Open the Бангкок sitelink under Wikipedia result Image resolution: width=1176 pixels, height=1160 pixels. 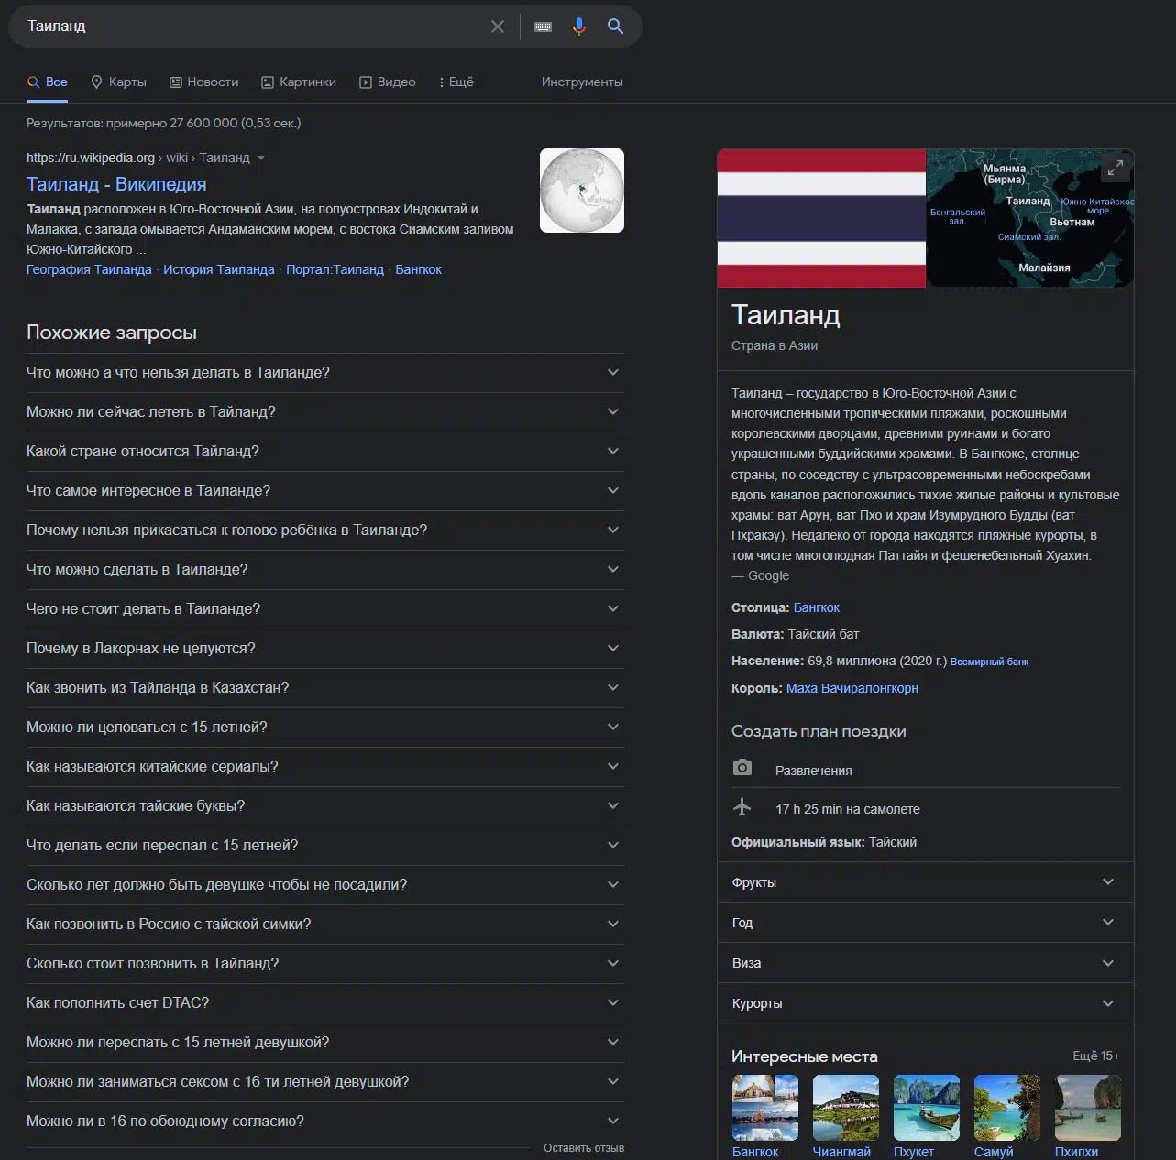pos(418,269)
